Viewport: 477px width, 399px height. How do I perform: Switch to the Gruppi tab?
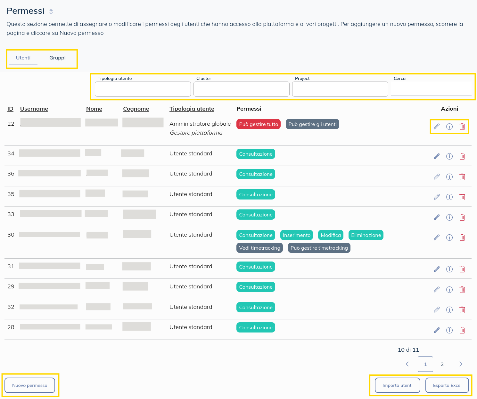pyautogui.click(x=57, y=58)
